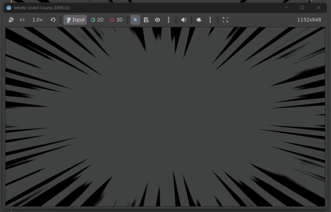Click the suspend embedded game icon
The height and width of the screenshot is (212, 331).
(11, 20)
